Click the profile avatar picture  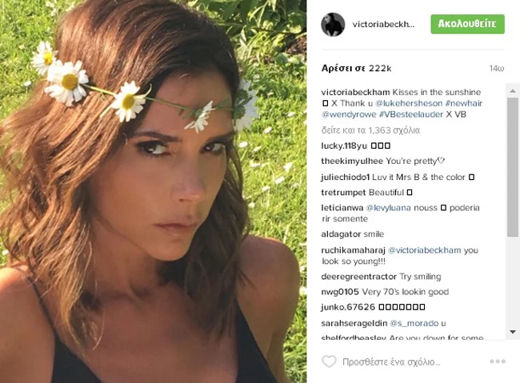pyautogui.click(x=333, y=25)
